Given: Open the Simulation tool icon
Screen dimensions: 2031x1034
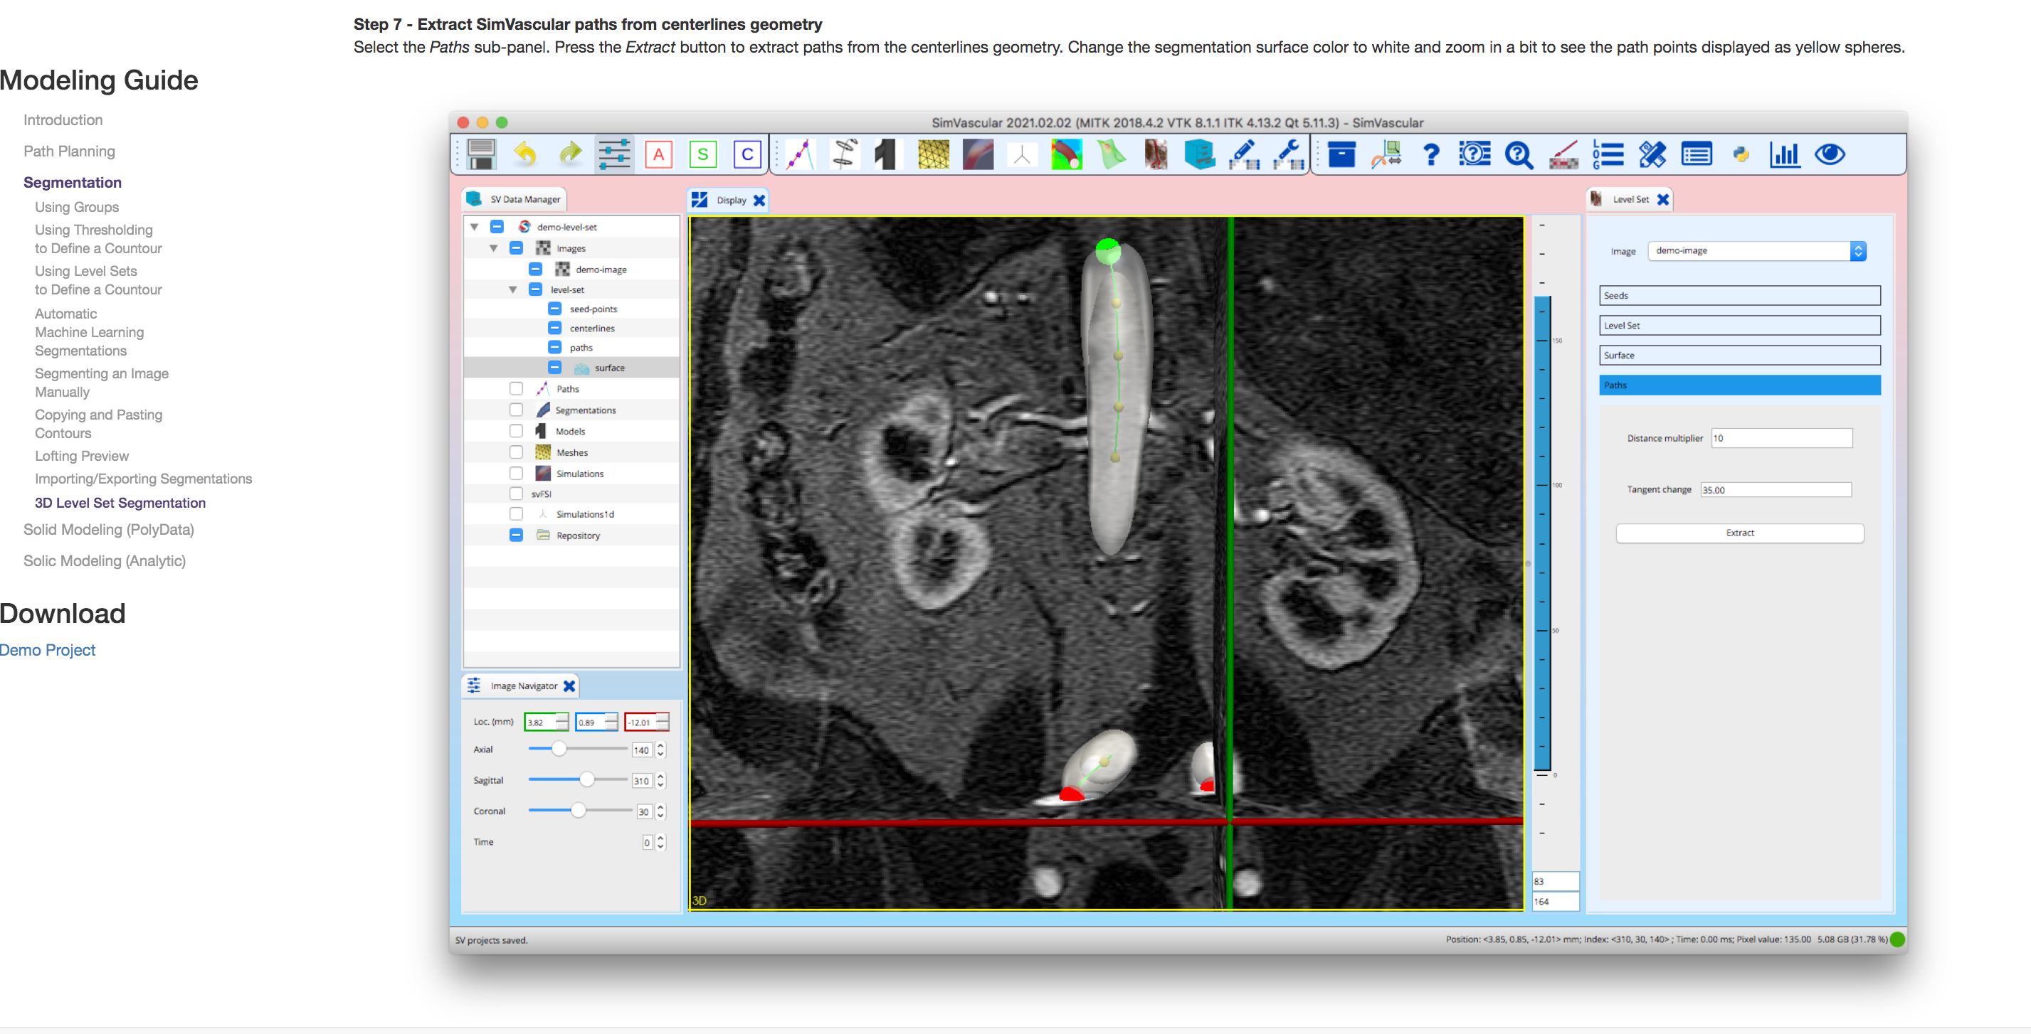Looking at the screenshot, I should [978, 154].
